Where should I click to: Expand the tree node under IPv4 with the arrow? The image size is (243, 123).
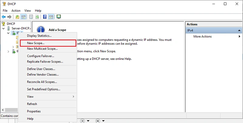(x=13, y=47)
